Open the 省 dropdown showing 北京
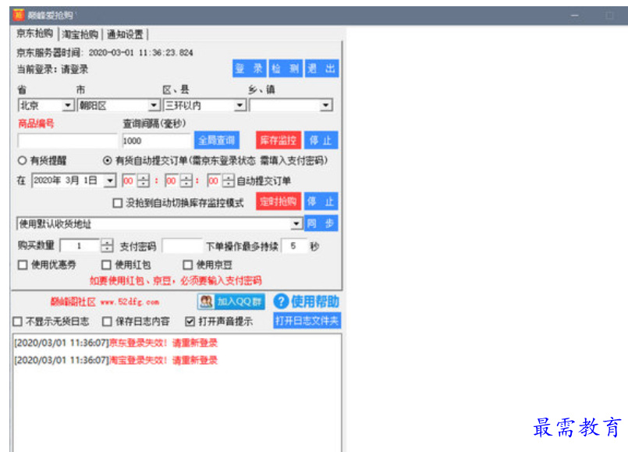Image resolution: width=628 pixels, height=452 pixels. 46,105
